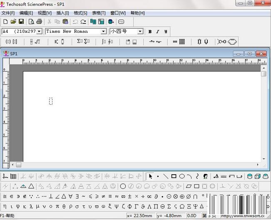
Task: Insert the square root template
Action: click(x=37, y=42)
